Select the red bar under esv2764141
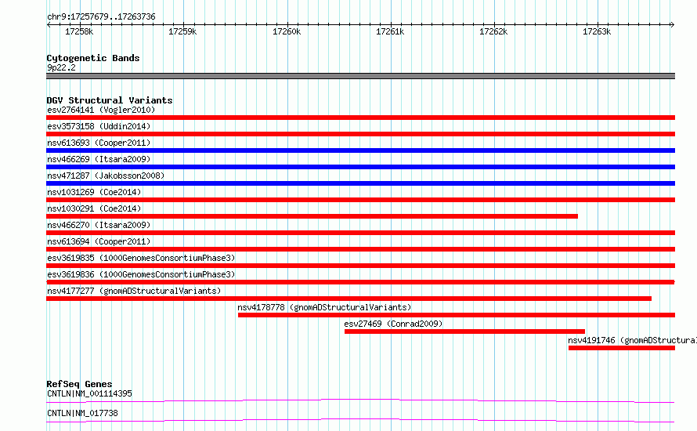This screenshot has height=431, width=697. point(360,118)
